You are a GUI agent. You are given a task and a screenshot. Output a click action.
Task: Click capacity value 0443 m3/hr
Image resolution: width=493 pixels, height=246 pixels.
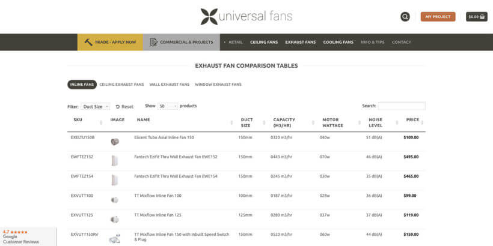pos(281,157)
